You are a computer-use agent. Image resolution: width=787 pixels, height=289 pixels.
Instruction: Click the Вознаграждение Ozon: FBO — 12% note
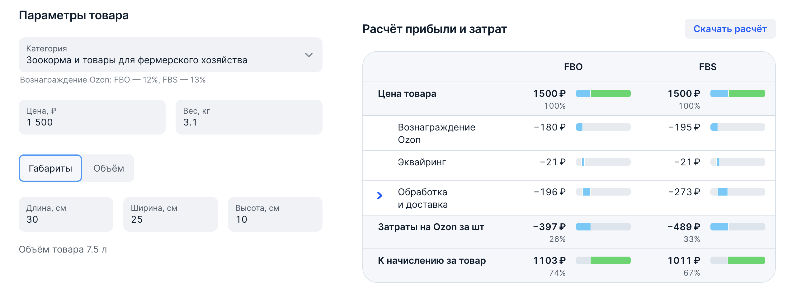(x=113, y=80)
